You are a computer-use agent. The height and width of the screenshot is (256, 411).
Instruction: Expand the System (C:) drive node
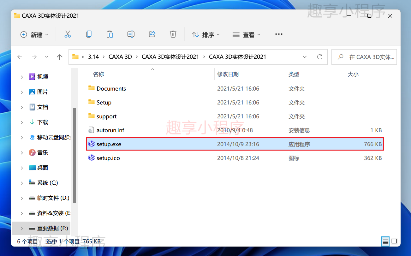[22, 183]
